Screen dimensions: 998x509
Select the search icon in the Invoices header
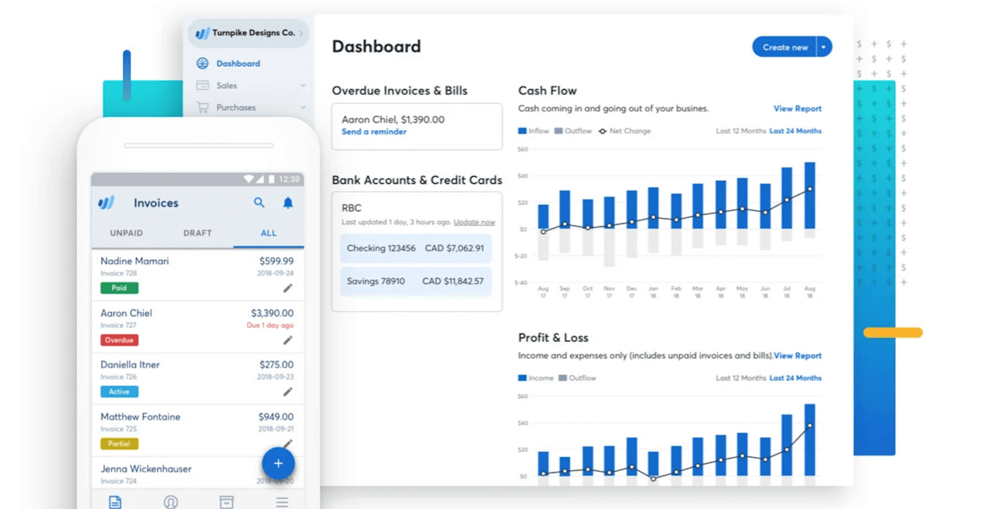click(259, 203)
